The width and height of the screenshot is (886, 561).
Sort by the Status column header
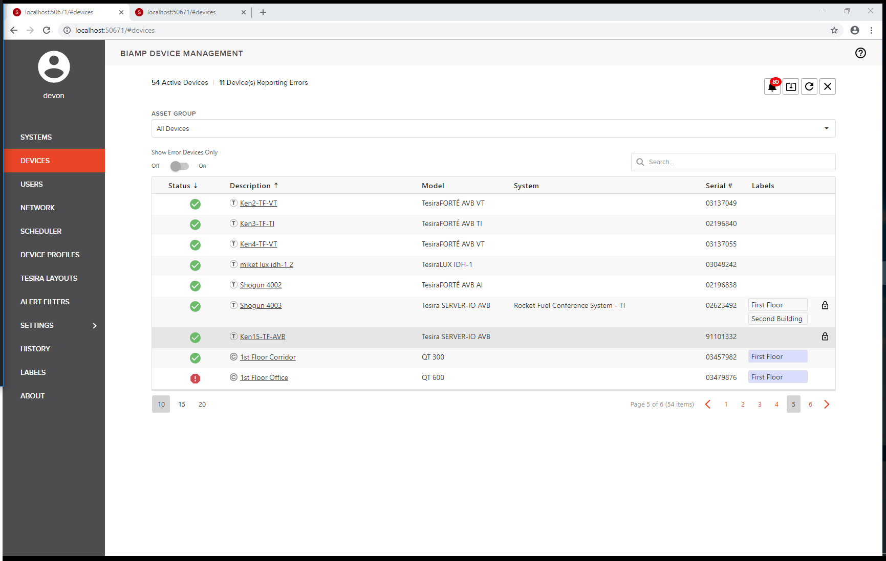click(183, 186)
